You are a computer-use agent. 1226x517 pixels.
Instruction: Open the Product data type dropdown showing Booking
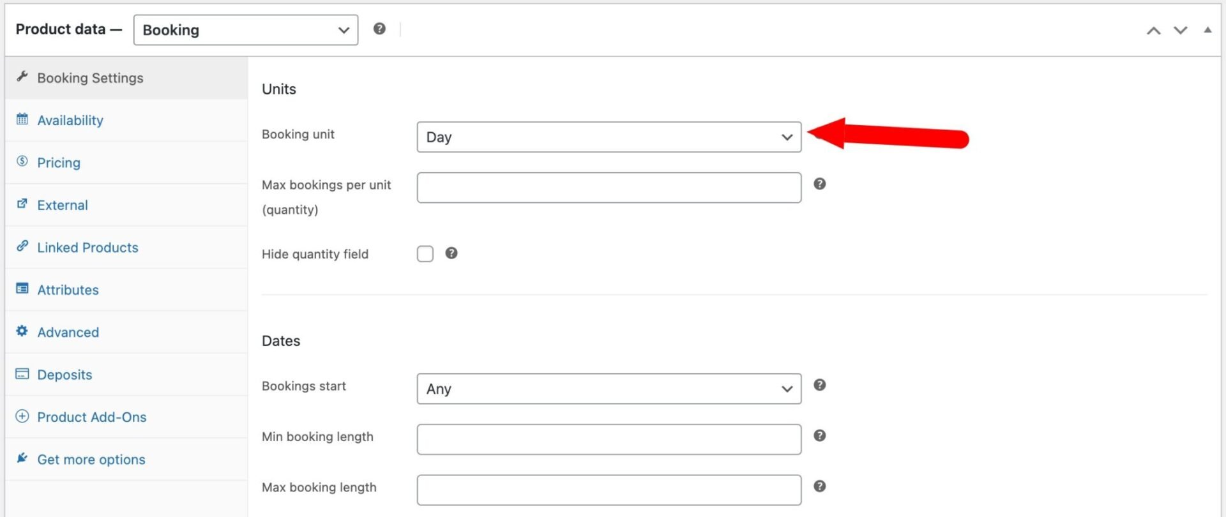(245, 29)
